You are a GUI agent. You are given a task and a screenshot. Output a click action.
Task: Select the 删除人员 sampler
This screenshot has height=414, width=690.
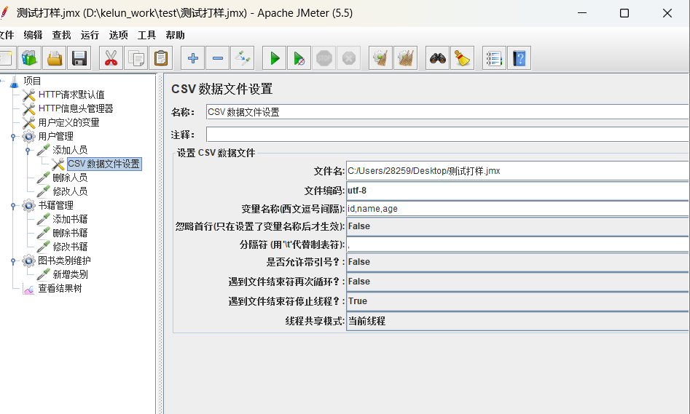[70, 178]
